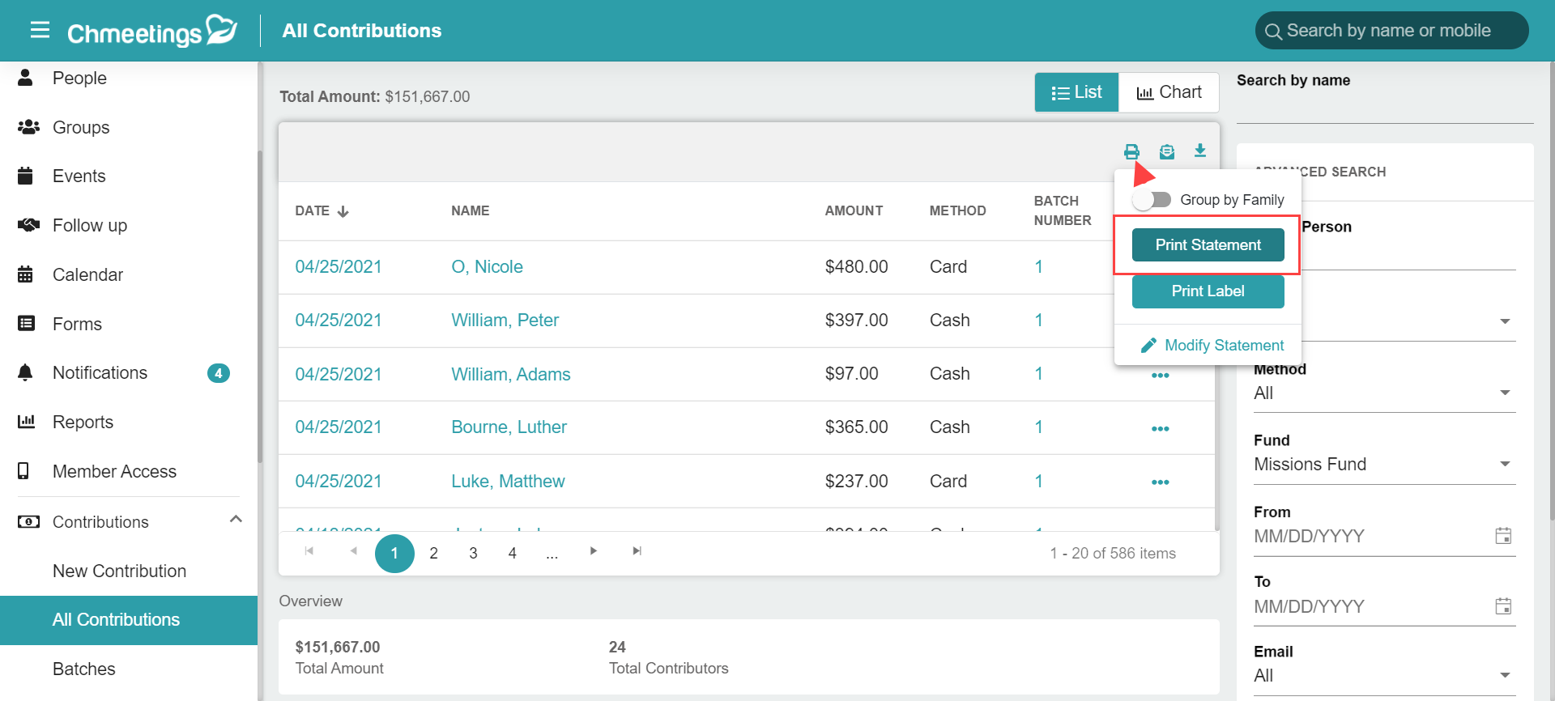Click the search by name or mobile field

1391,31
